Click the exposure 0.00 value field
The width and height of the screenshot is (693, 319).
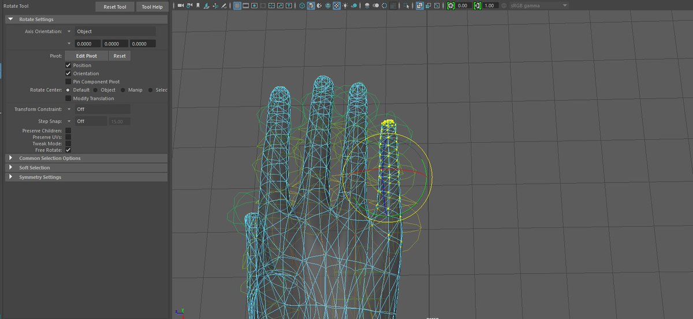point(463,5)
